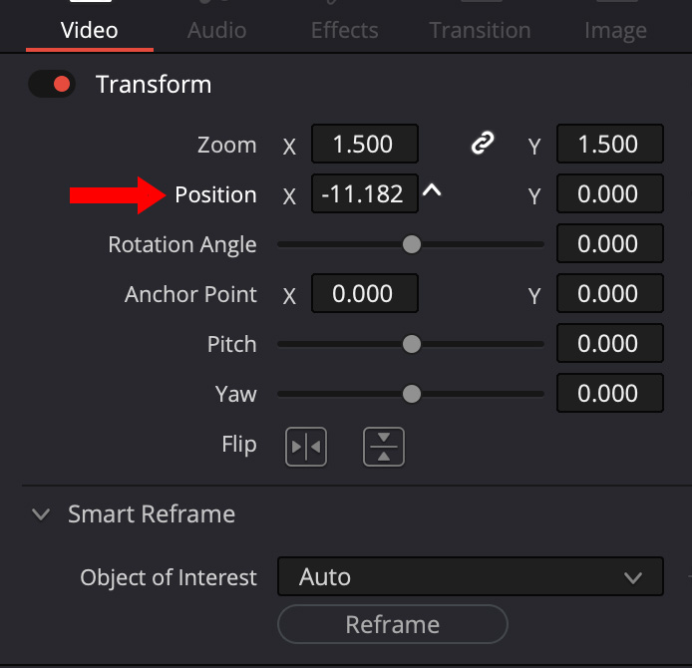Image resolution: width=692 pixels, height=668 pixels.
Task: Open the Transition tab
Action: coord(480,31)
